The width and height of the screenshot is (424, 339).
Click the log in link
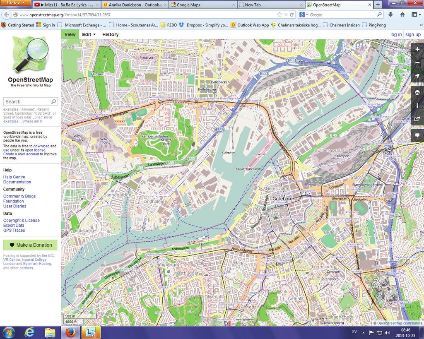tap(396, 34)
